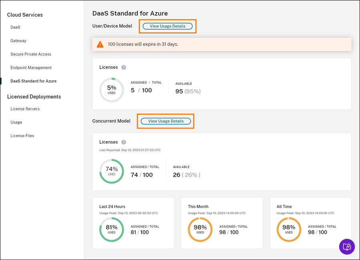
Task: Click the This Month 98% usage donut
Action: click(x=200, y=230)
